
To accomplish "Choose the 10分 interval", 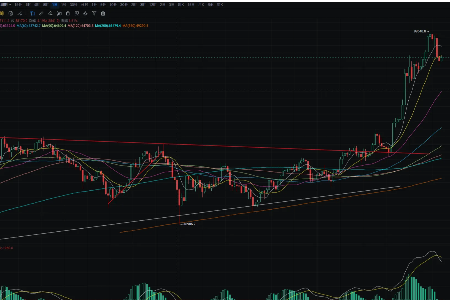I will pos(113,5).
